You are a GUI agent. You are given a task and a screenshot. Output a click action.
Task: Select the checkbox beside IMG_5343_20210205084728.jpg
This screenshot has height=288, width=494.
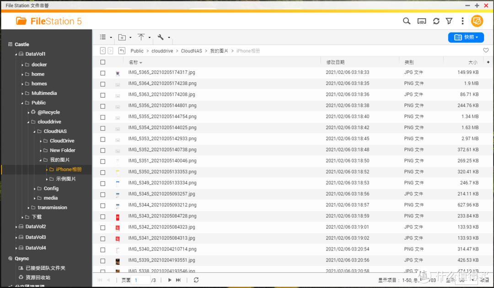[x=102, y=216]
